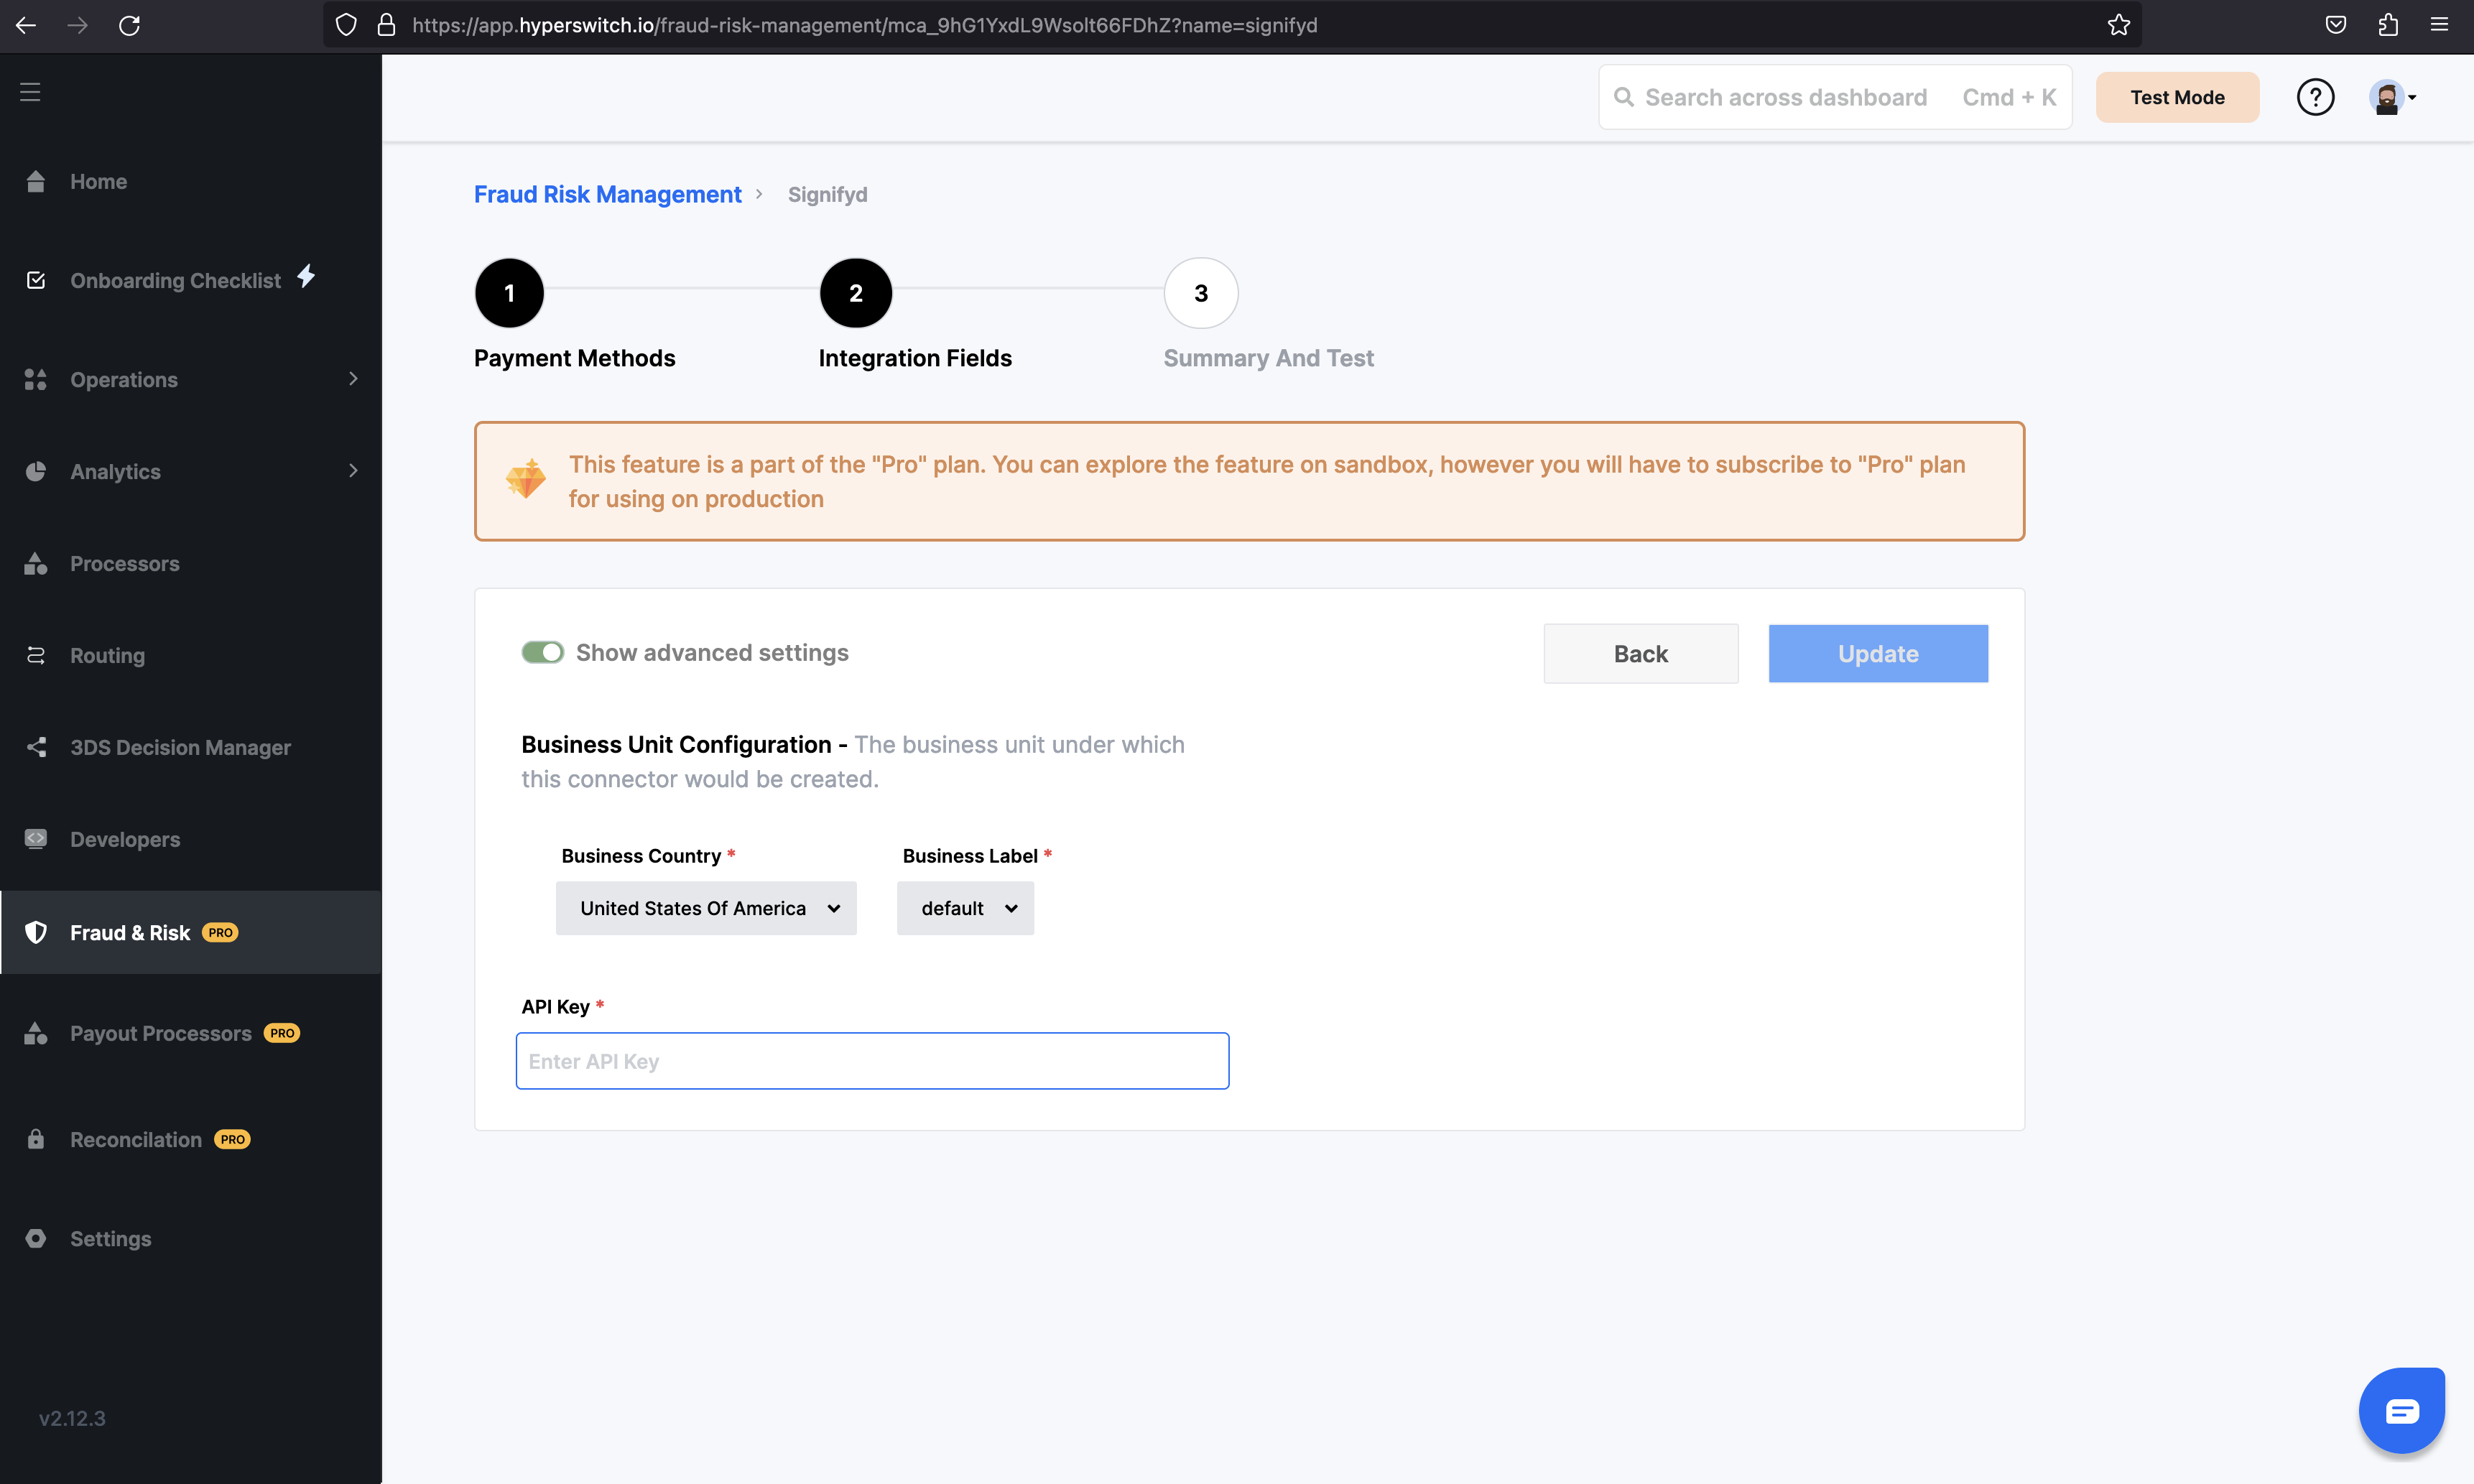The height and width of the screenshot is (1484, 2474).
Task: Toggle Show advanced settings off
Action: pyautogui.click(x=543, y=652)
